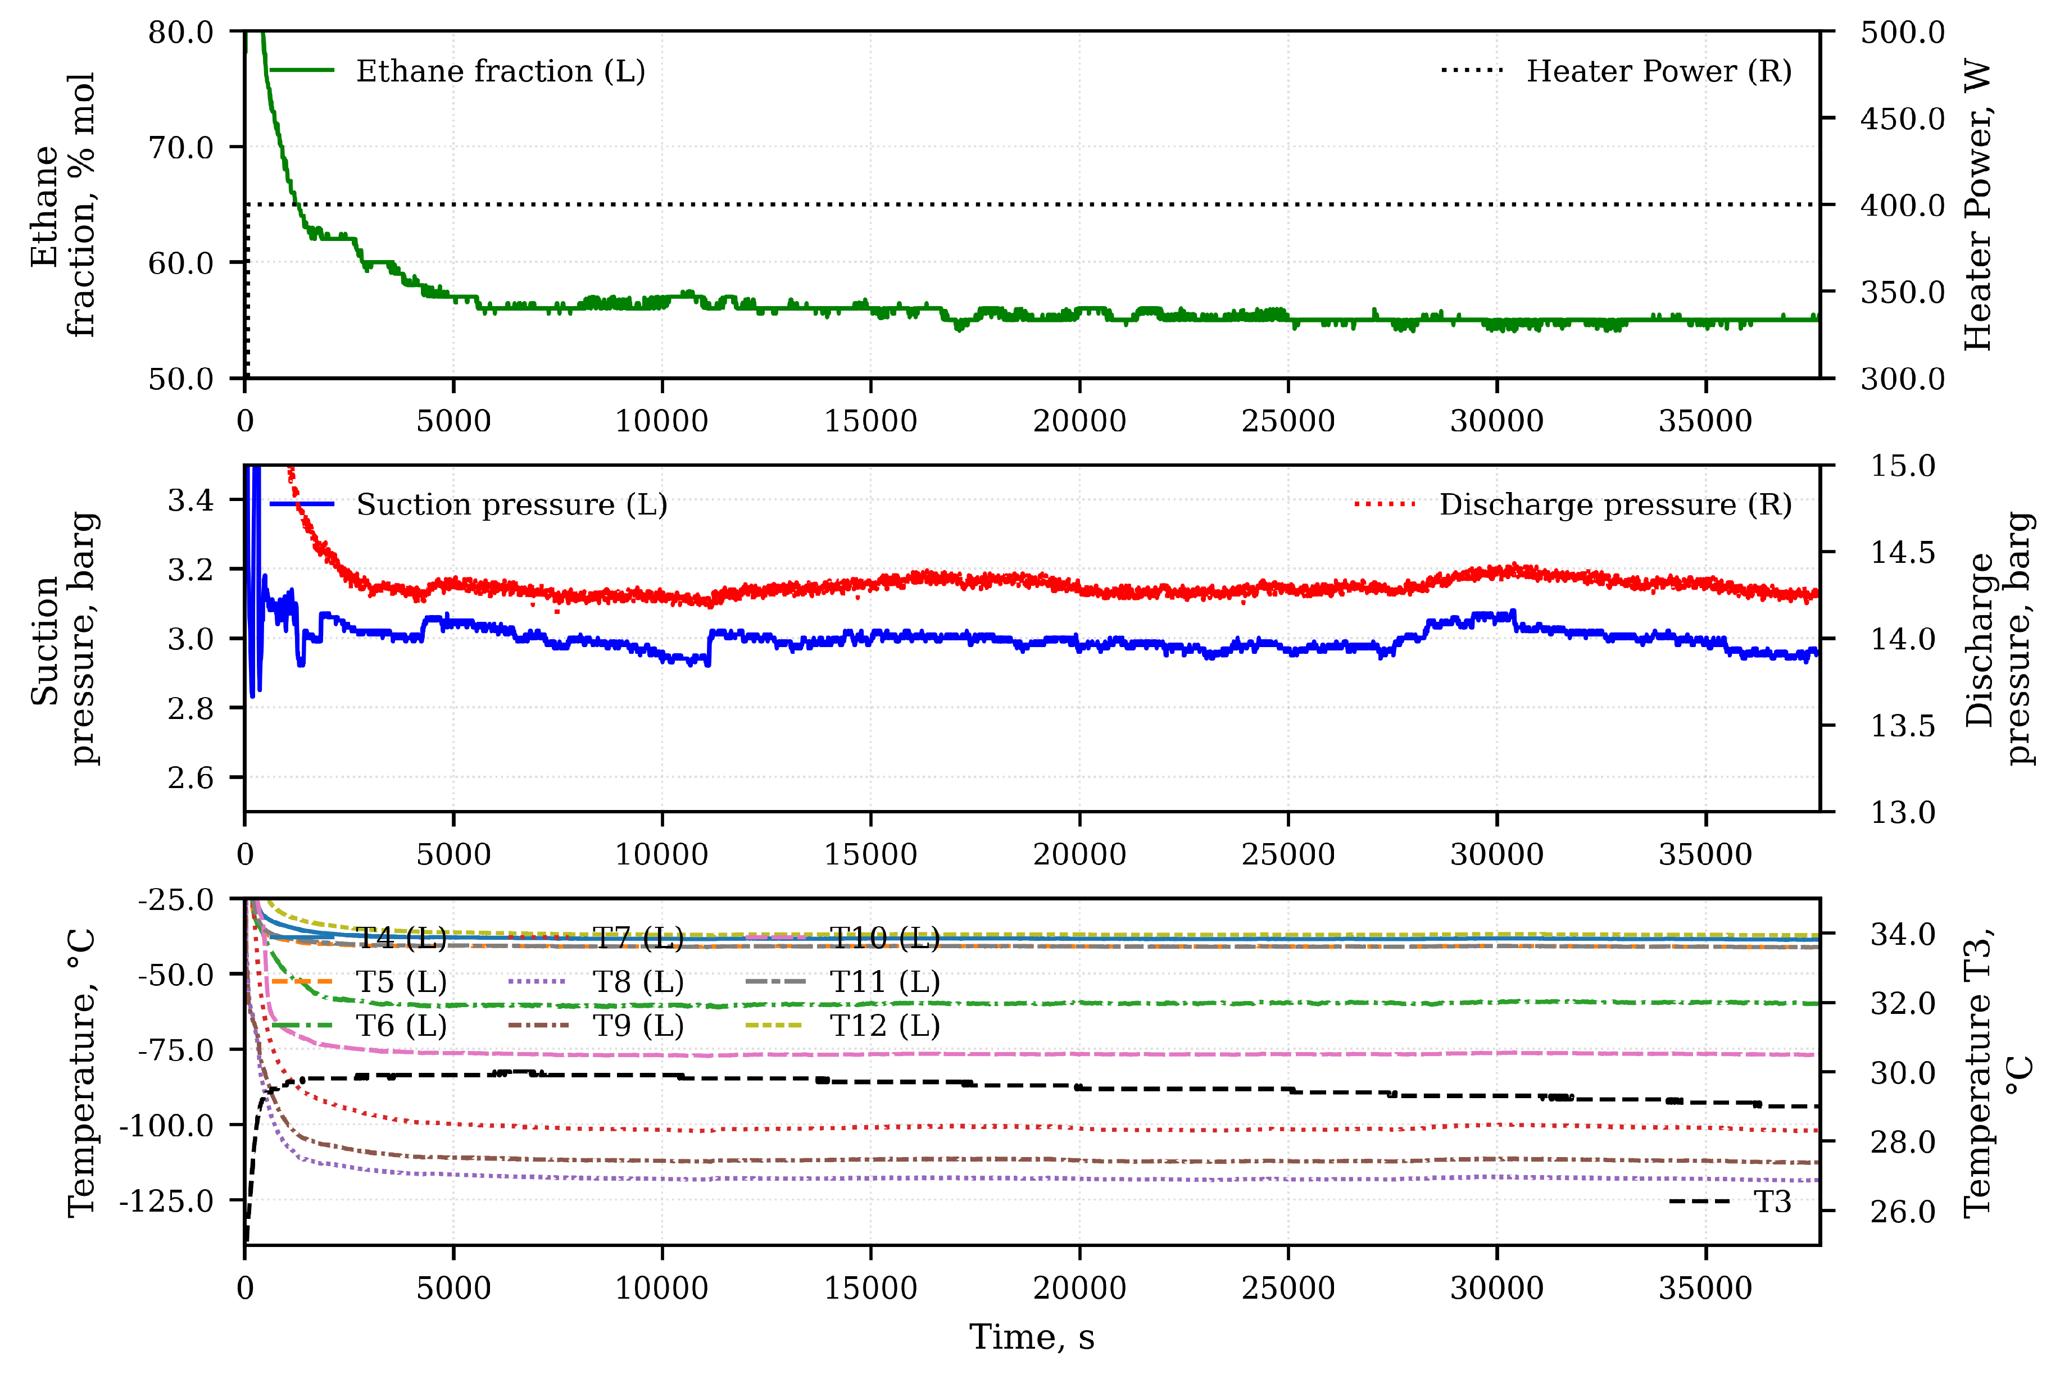Click the blue Suction pressure line sample
The width and height of the screenshot is (2060, 1379).
[x=303, y=504]
